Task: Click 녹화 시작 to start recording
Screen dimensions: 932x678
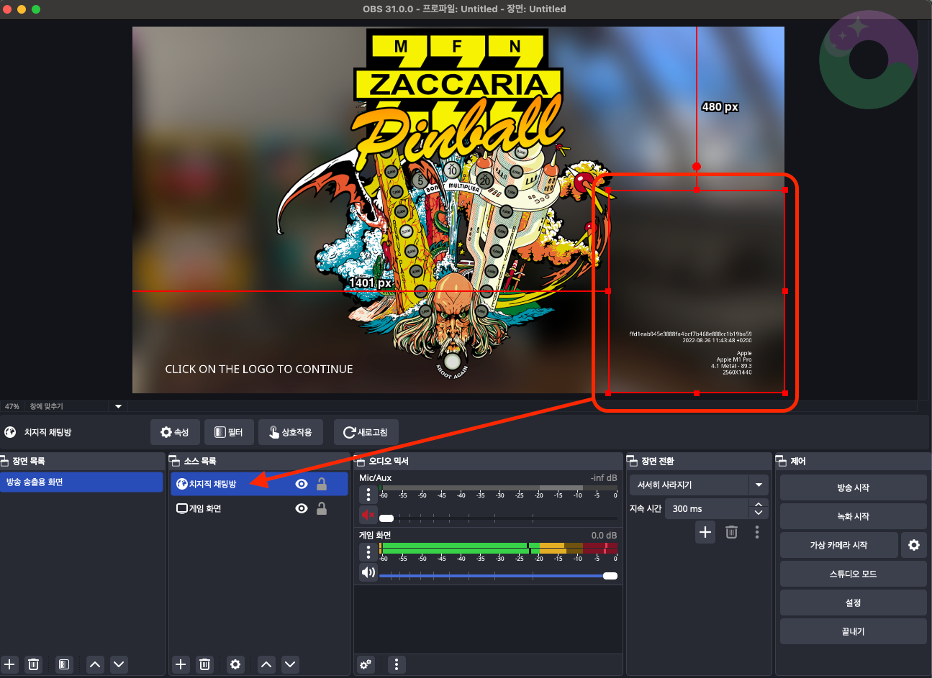Action: tap(853, 516)
